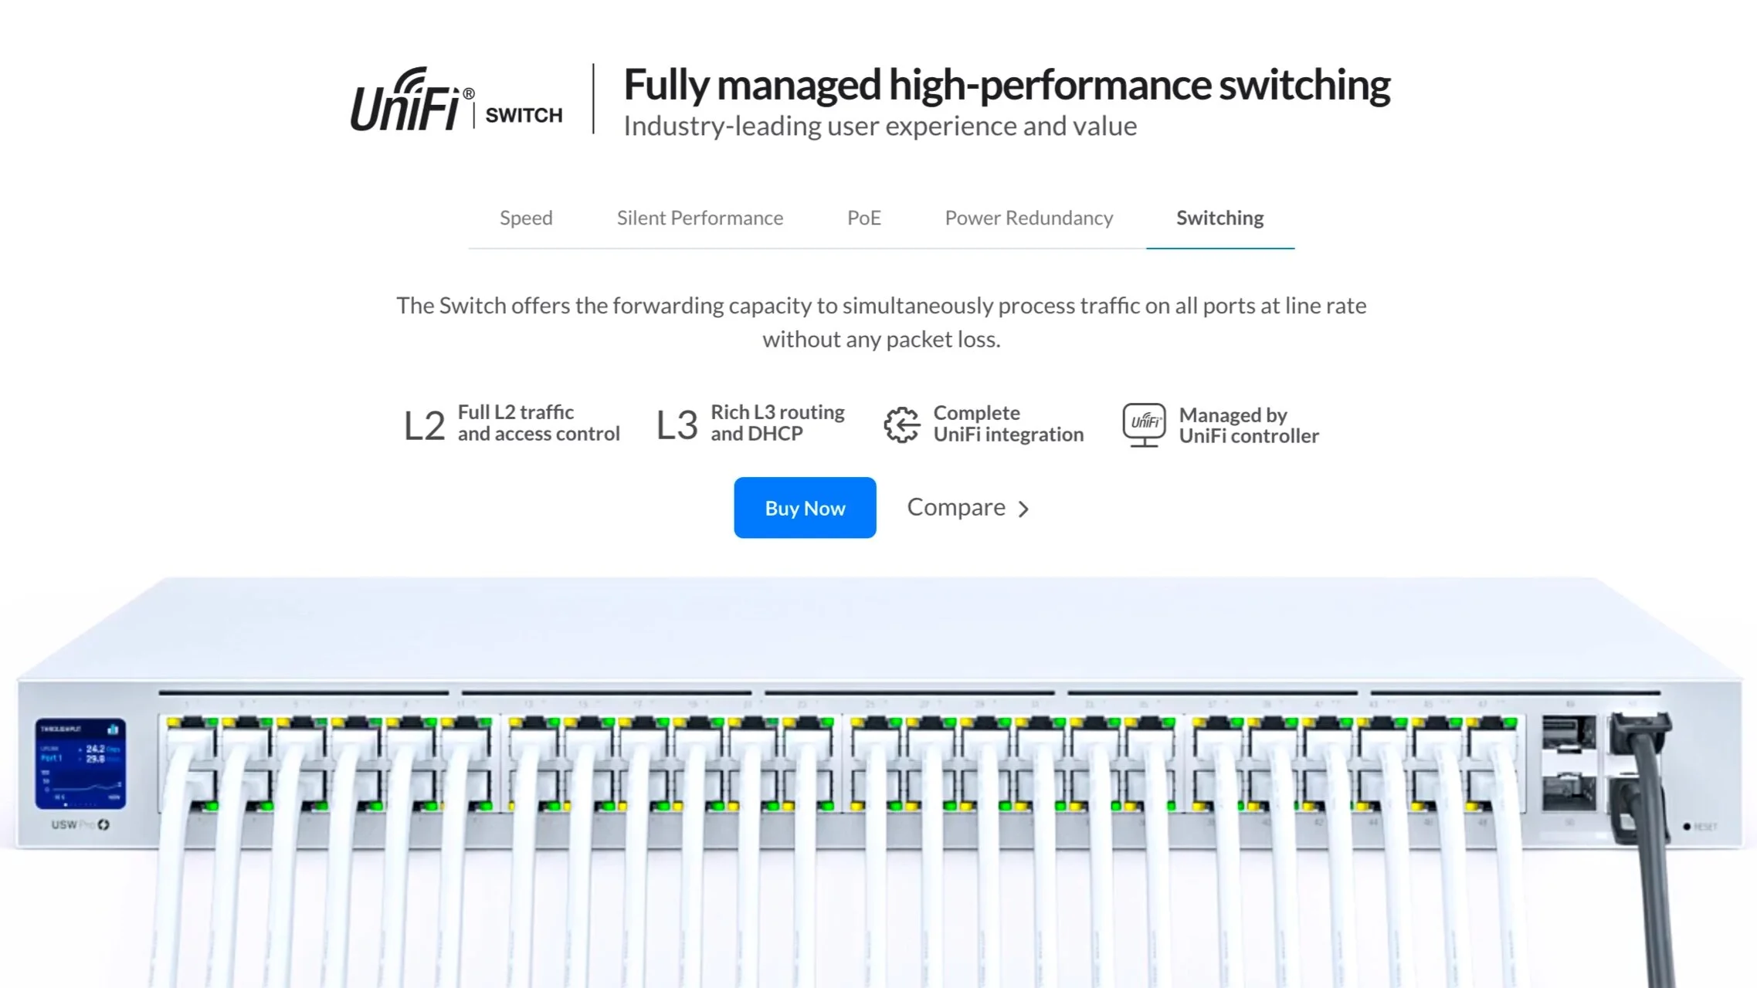Select the Switching tab
Screen dimensions: 1757x988
tap(1219, 218)
